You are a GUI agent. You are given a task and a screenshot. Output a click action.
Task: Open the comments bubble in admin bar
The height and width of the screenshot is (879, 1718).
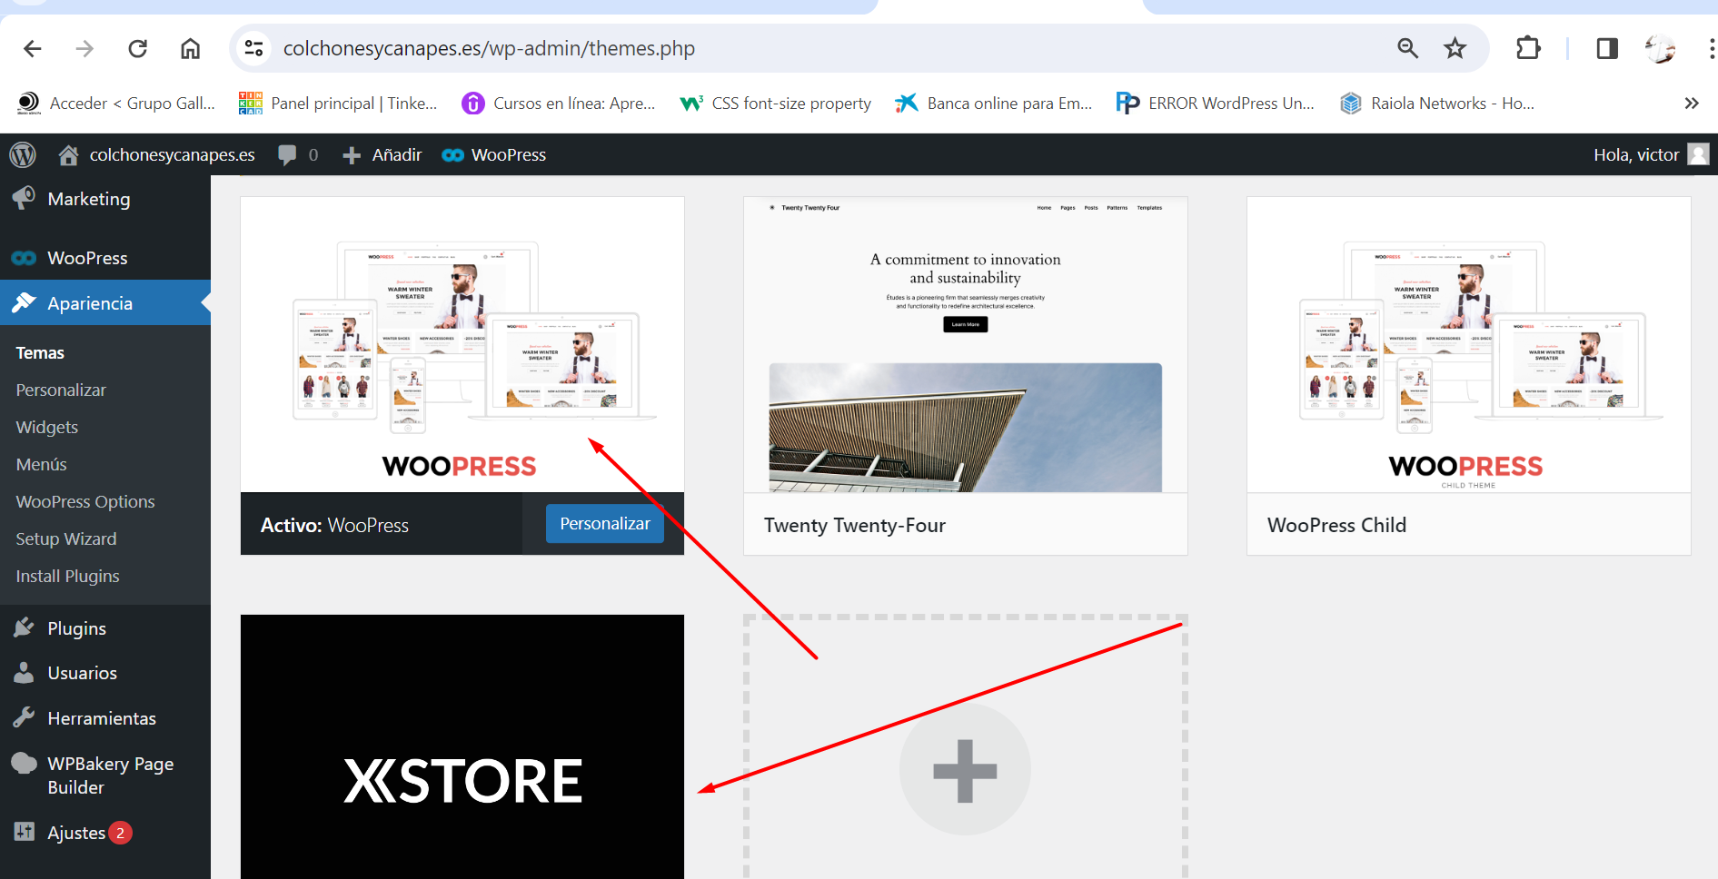[x=298, y=155]
